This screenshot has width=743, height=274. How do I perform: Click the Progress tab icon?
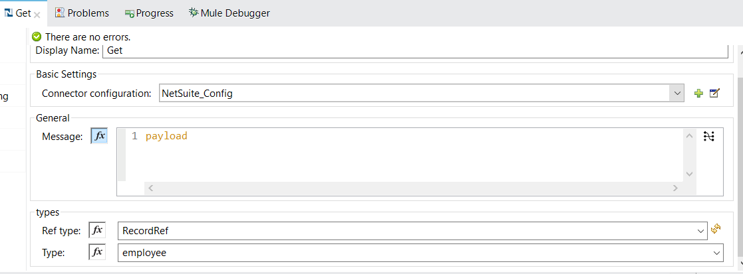tap(129, 14)
